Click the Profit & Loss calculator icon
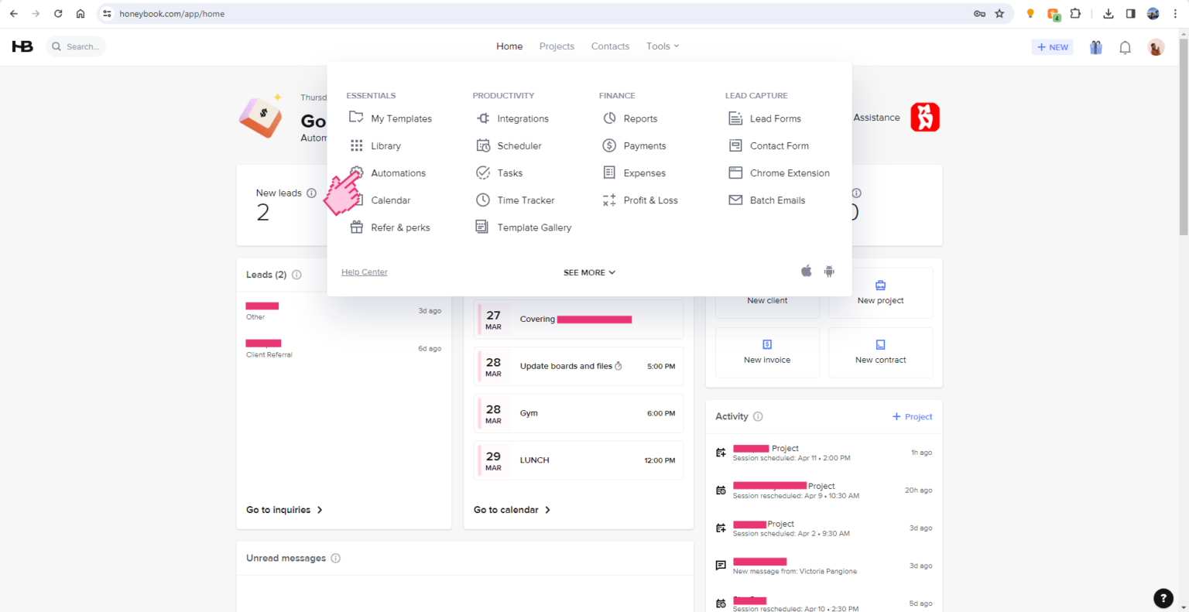Viewport: 1189px width, 612px height. click(609, 200)
